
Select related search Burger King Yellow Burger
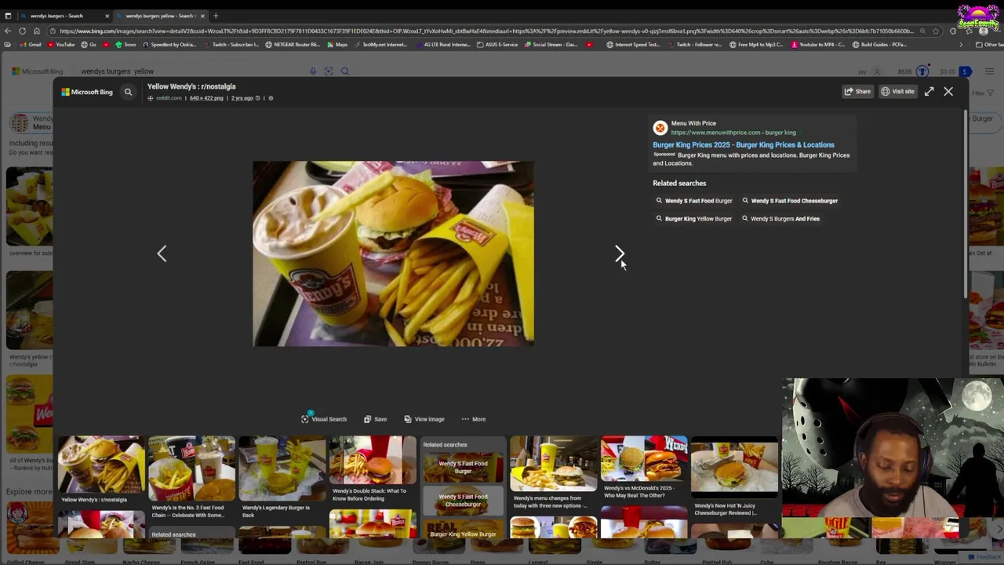pyautogui.click(x=694, y=219)
